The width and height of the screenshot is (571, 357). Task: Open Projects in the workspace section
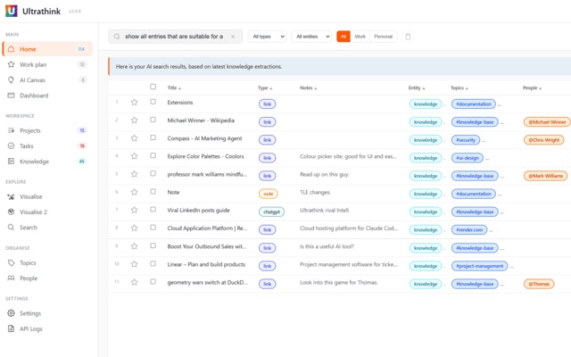pyautogui.click(x=47, y=130)
